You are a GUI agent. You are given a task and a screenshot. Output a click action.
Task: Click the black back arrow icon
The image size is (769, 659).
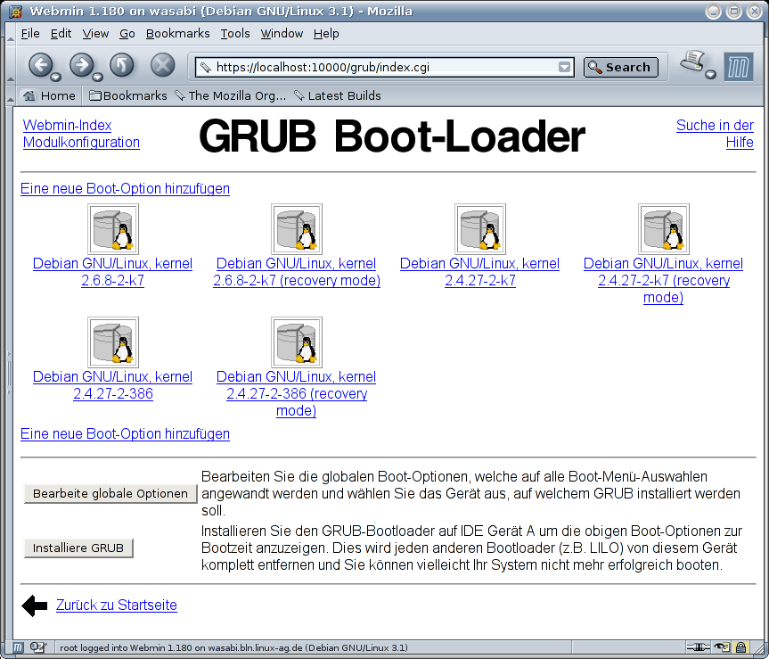coord(35,605)
